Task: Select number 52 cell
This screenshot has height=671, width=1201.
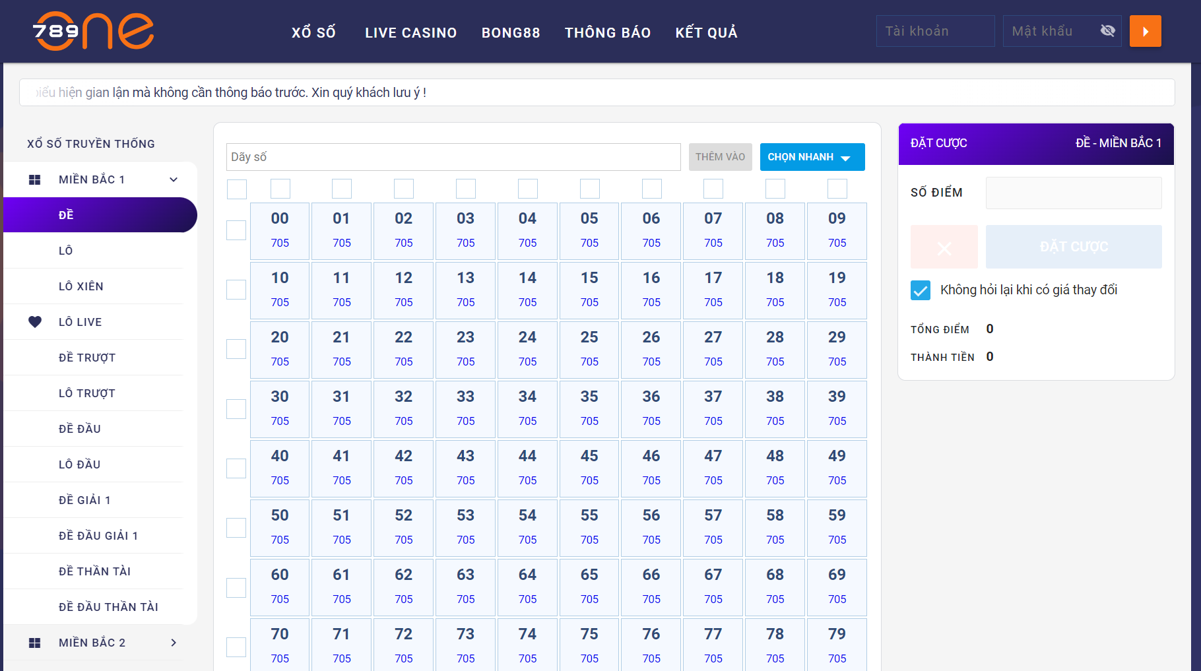Action: coord(404,528)
